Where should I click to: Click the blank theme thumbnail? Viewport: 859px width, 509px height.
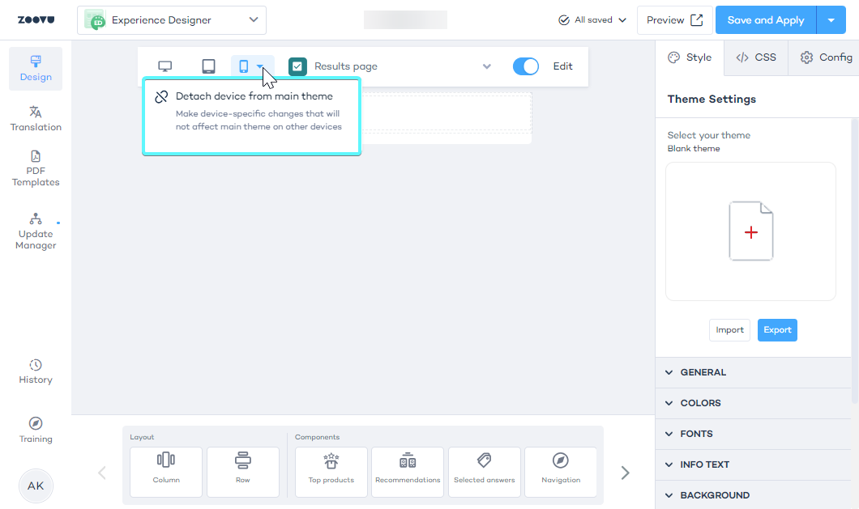click(x=750, y=231)
